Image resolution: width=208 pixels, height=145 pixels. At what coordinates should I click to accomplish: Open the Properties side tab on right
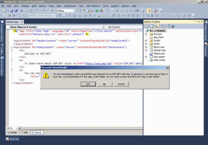point(206,49)
